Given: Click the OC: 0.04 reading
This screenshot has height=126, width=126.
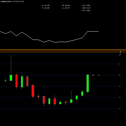Looking at the screenshot, I should 86,6.
